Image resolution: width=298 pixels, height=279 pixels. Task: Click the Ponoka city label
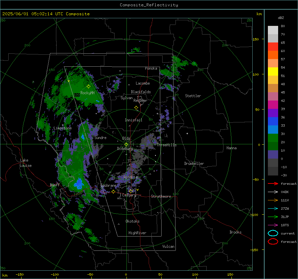coord(151,68)
